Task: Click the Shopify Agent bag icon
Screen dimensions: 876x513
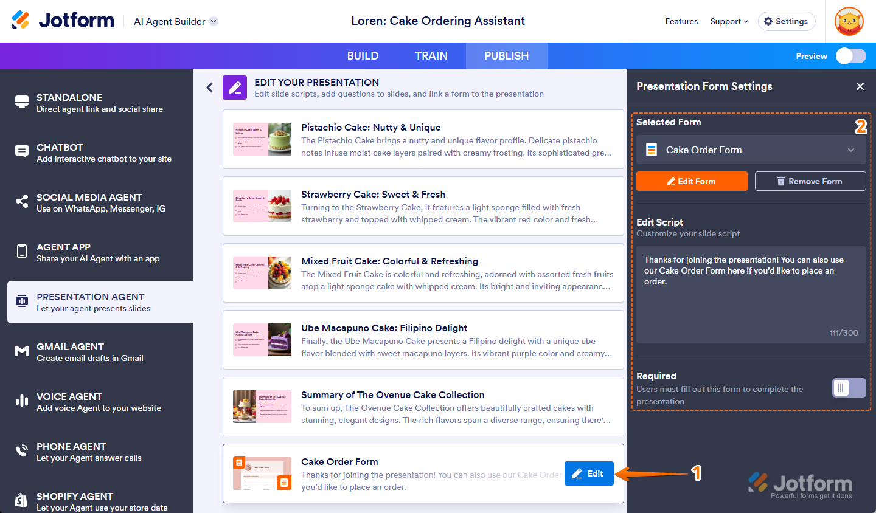Action: click(21, 500)
